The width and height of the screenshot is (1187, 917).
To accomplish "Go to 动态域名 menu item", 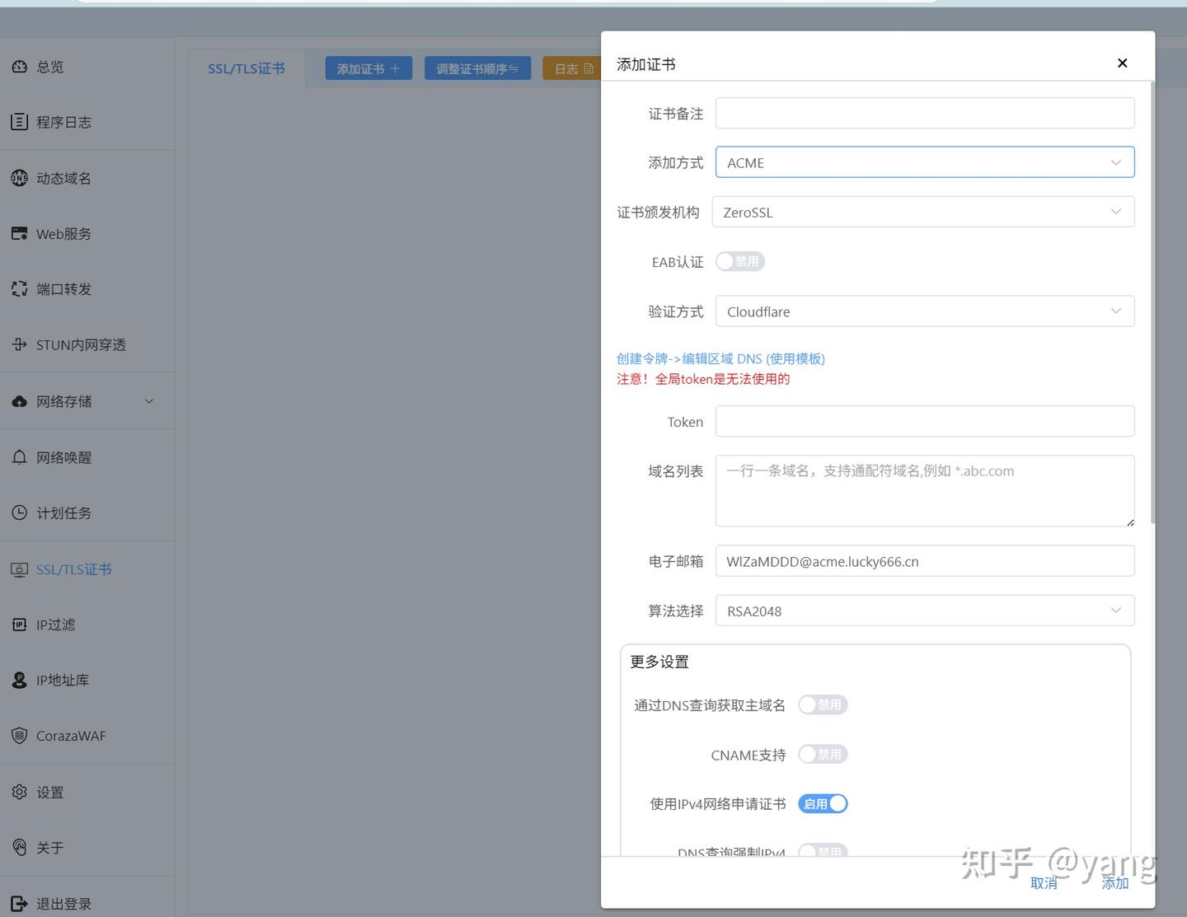I will pyautogui.click(x=87, y=178).
